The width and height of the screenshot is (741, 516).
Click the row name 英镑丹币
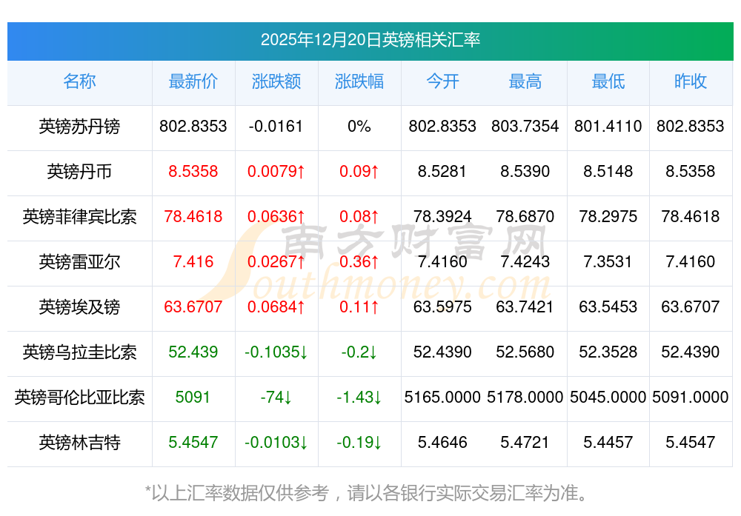[79, 171]
